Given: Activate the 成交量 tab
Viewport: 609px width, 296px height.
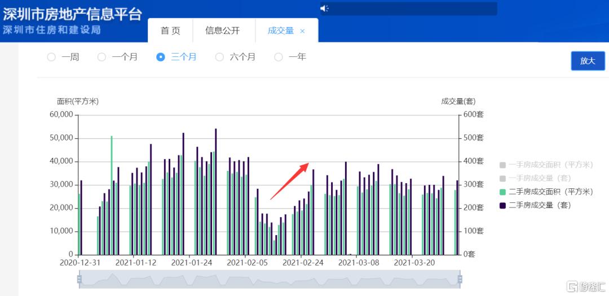Looking at the screenshot, I should [x=281, y=30].
